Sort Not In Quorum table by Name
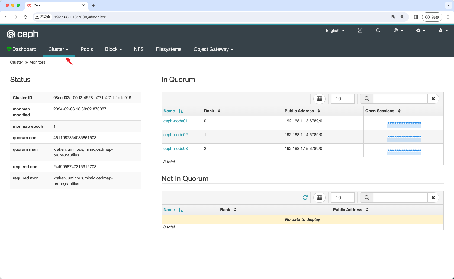The height and width of the screenshot is (279, 454). 173,210
